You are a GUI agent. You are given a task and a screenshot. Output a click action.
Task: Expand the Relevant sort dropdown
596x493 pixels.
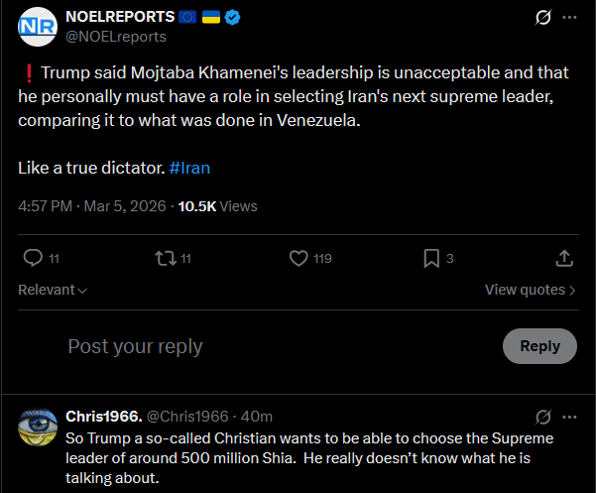pyautogui.click(x=53, y=290)
